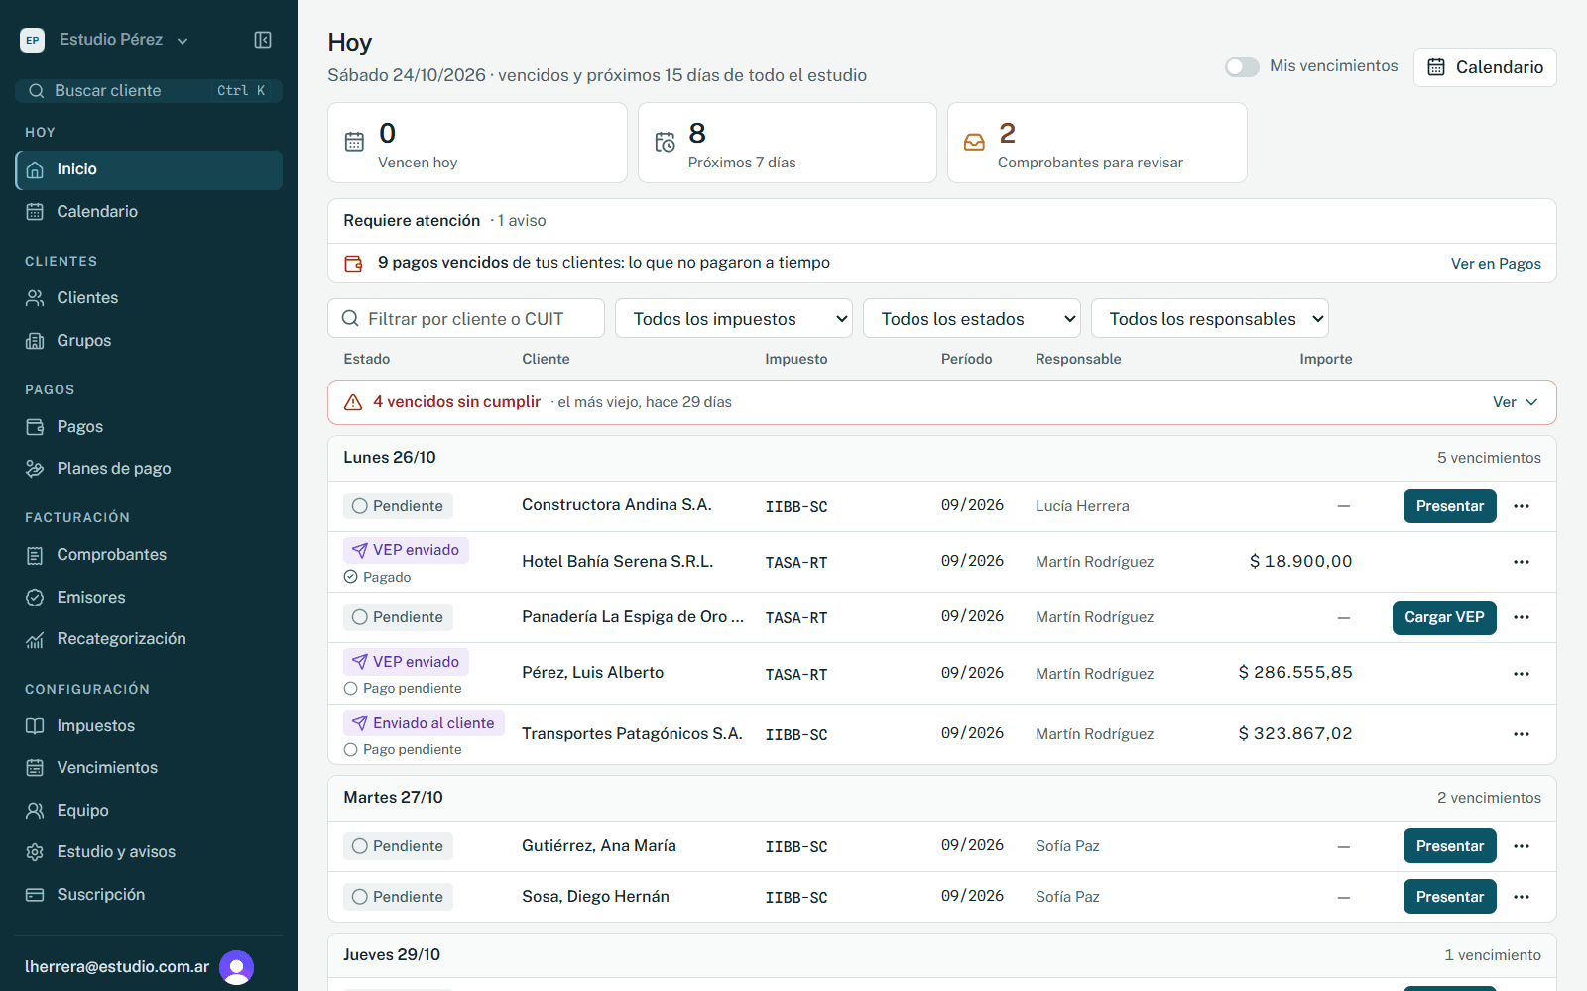Open more options for Constructora Andina row
This screenshot has width=1587, height=991.
(x=1522, y=506)
